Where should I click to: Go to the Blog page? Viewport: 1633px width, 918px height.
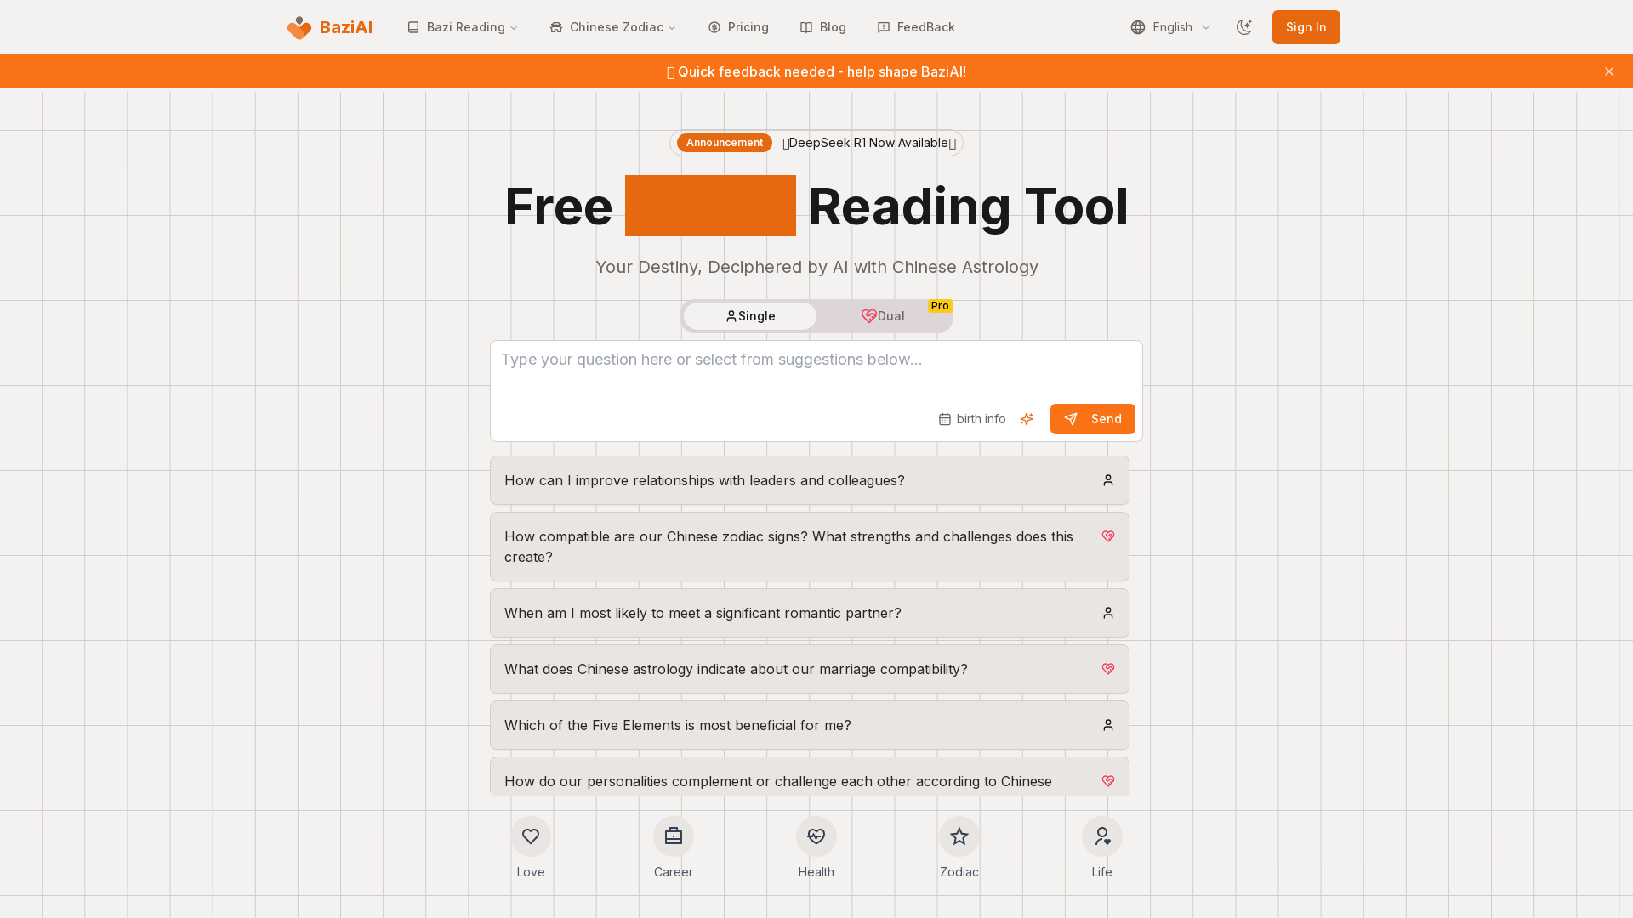pyautogui.click(x=823, y=27)
